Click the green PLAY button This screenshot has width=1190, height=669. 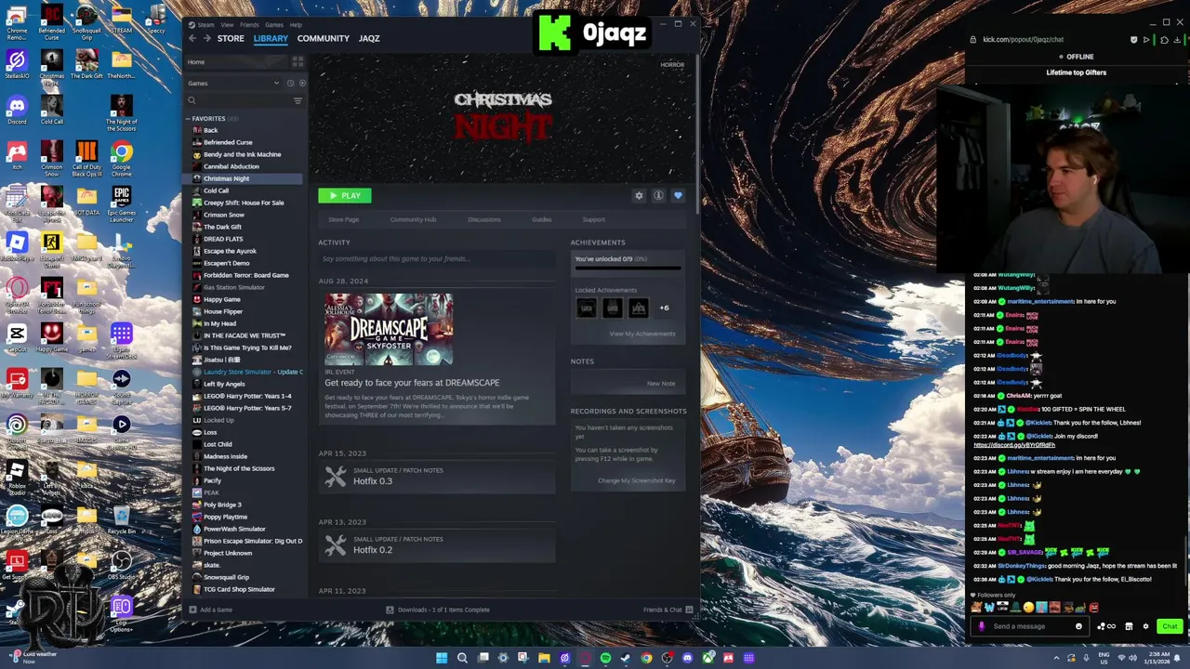[x=345, y=195]
